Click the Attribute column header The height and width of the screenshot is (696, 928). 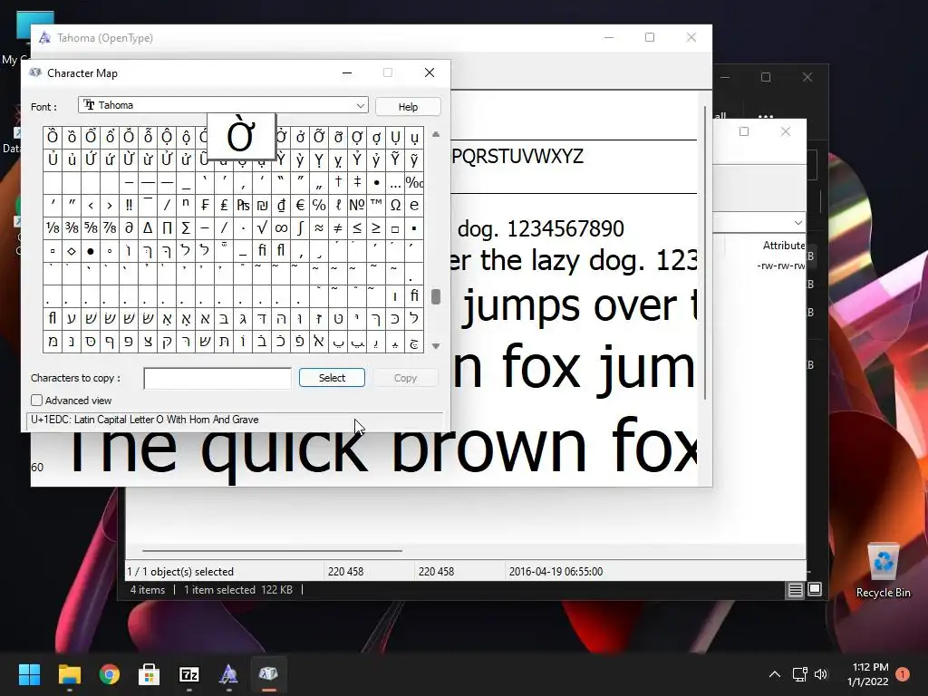point(784,245)
